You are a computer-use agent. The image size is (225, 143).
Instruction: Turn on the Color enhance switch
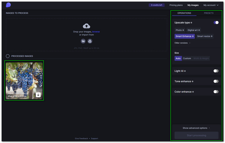coord(216,92)
